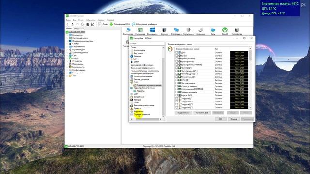Screen dimensions: 310x174
Task: Select SensorPanel item in settings tree
Action: click(138, 97)
